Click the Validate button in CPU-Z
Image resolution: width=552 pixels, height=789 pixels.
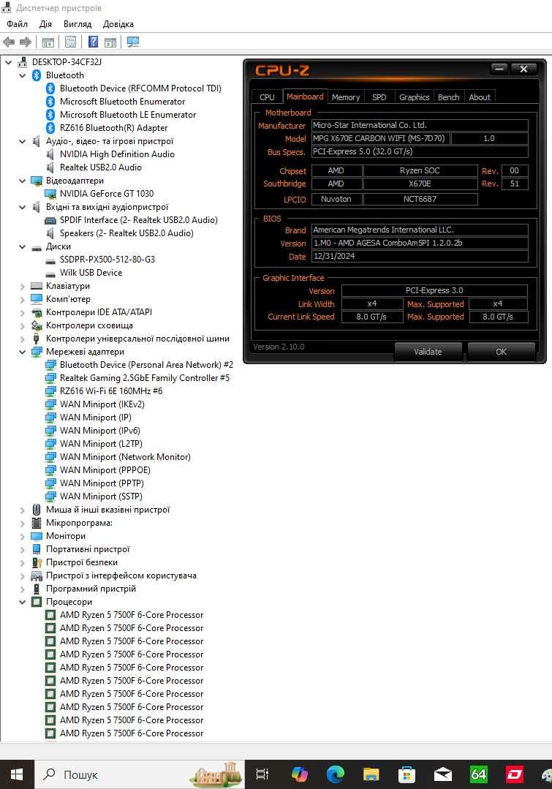[x=428, y=352]
